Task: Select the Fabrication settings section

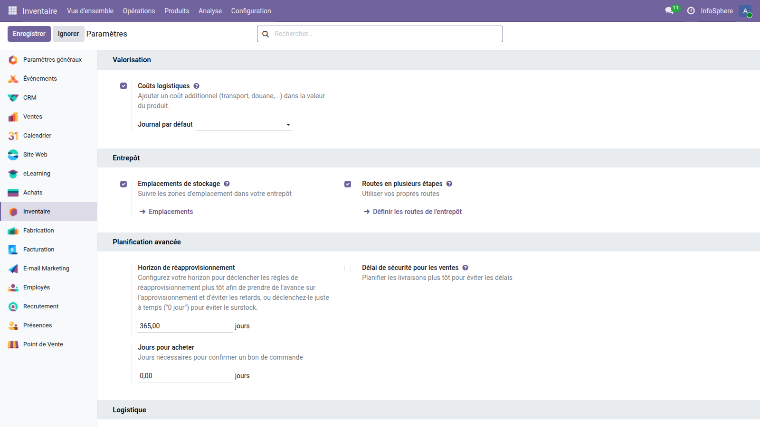Action: 38,230
